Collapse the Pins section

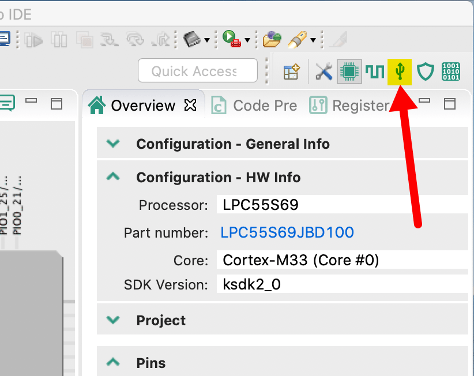(x=114, y=363)
